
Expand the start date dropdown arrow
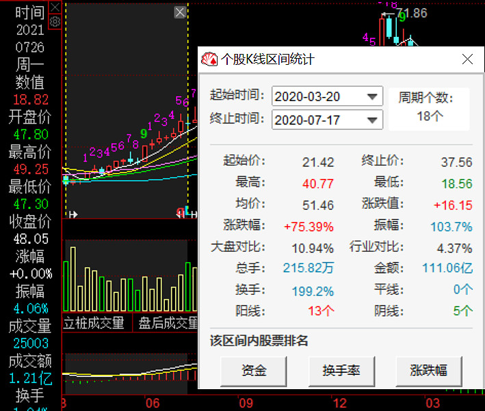(x=372, y=97)
